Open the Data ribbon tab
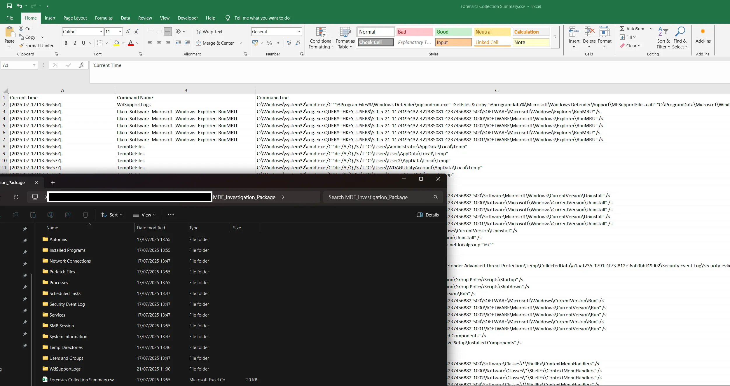Viewport: 730px width, 386px height. 125,18
